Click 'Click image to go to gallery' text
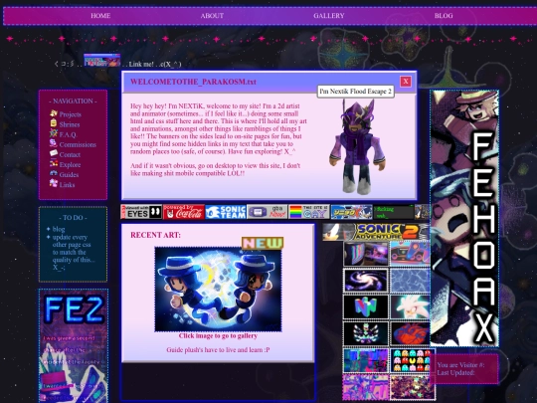537x403 pixels. coord(218,336)
